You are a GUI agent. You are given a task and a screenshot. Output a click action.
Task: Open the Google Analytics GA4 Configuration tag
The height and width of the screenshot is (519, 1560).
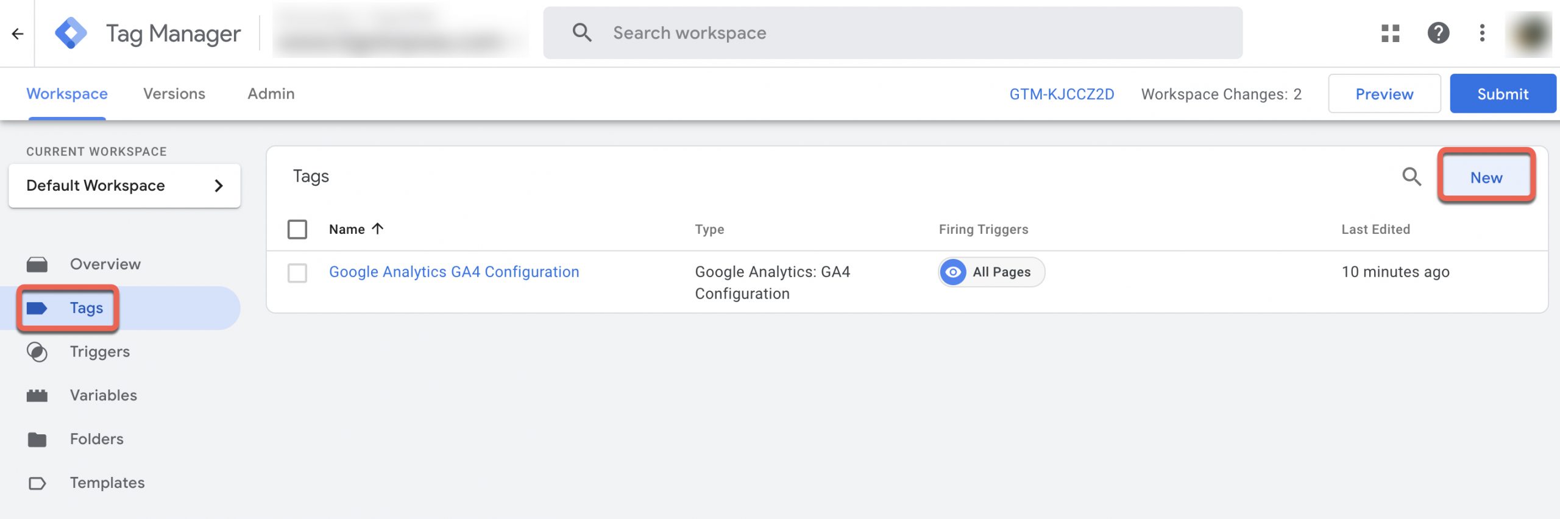pos(454,272)
